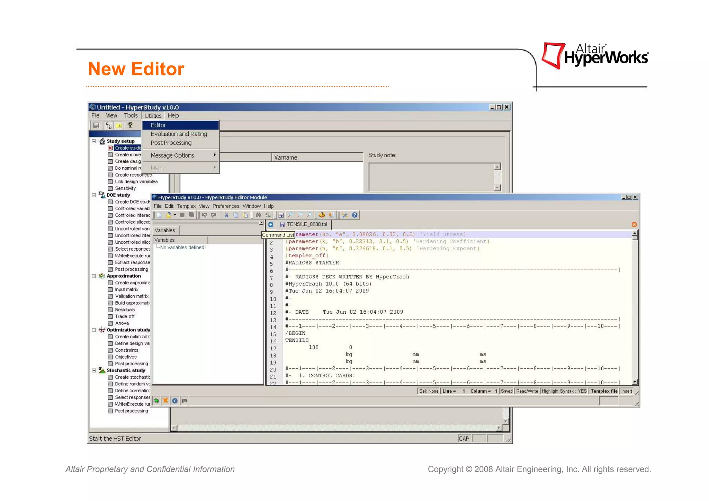Click the question mark help icon in HyperStudy
Screen dimensions: 709x501
pos(130,125)
